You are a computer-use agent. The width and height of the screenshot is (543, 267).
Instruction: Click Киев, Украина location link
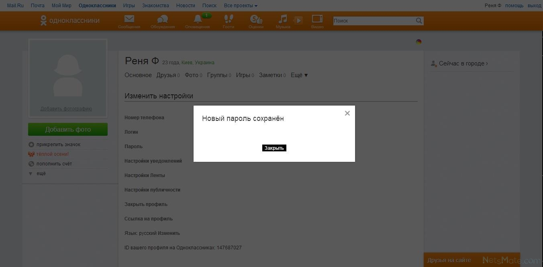tap(198, 63)
